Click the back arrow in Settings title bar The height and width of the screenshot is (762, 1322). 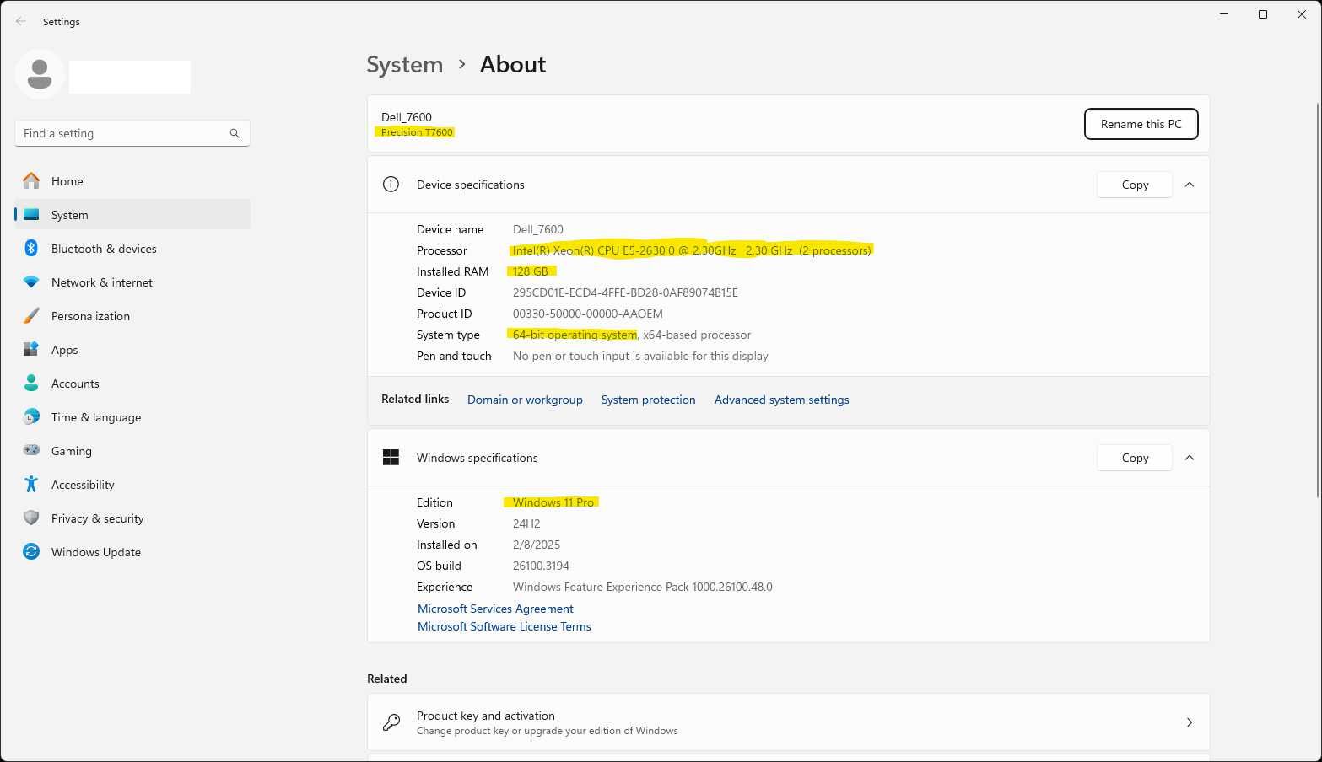click(x=21, y=21)
